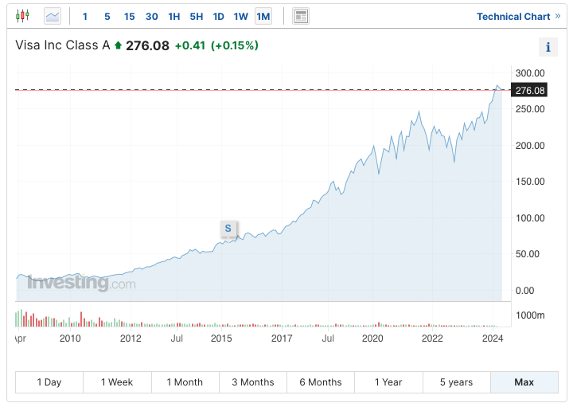Switch to candlestick chart type
This screenshot has width=573, height=407.
tap(22, 16)
